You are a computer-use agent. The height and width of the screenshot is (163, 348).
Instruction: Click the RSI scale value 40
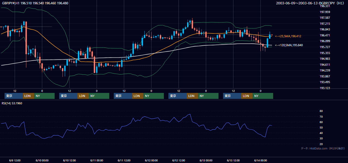click(x=321, y=133)
